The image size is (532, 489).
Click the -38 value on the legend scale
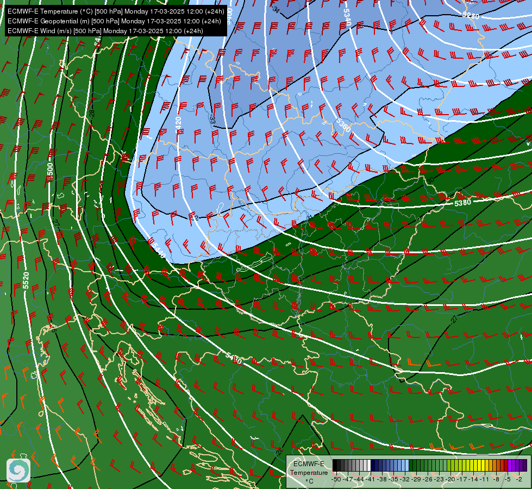click(x=383, y=479)
